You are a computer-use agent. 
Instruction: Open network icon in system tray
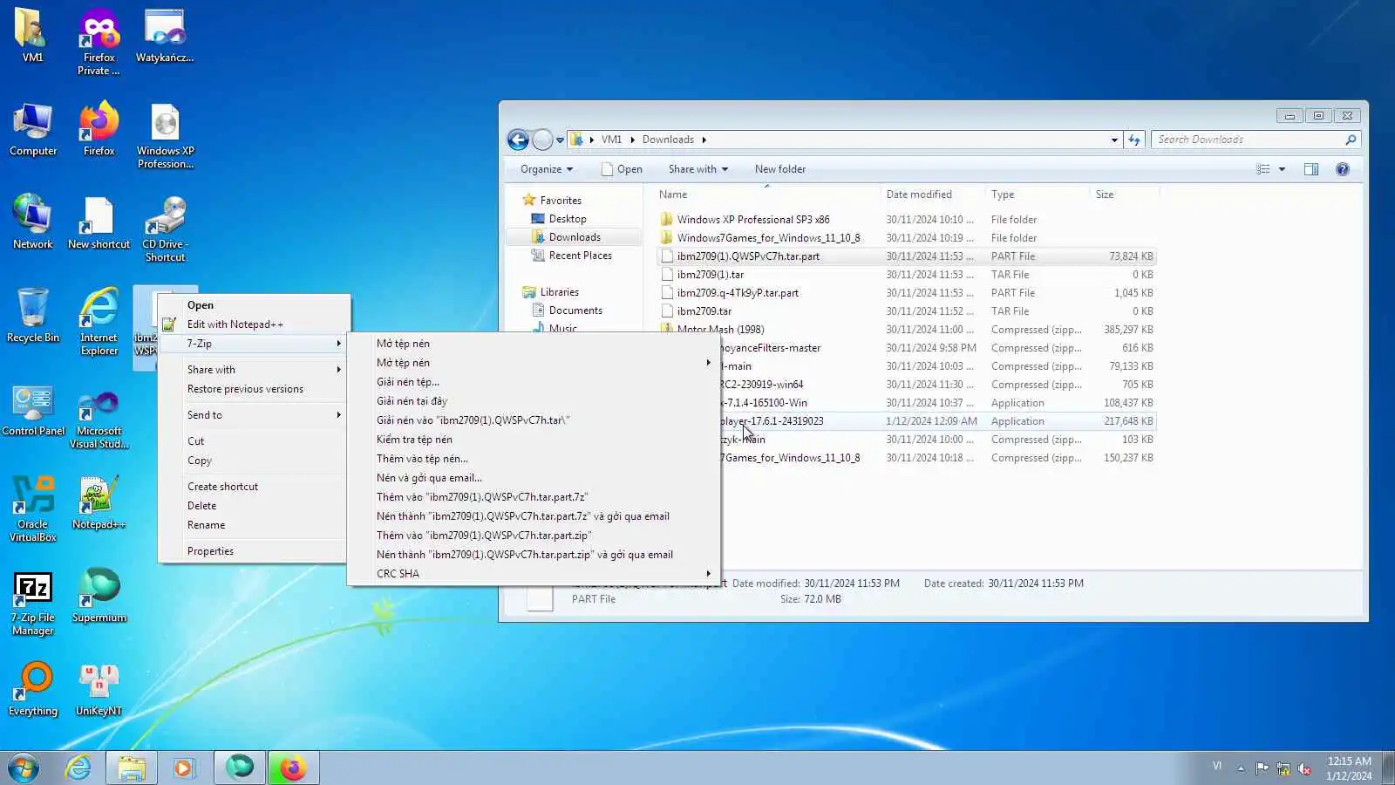click(x=1283, y=768)
